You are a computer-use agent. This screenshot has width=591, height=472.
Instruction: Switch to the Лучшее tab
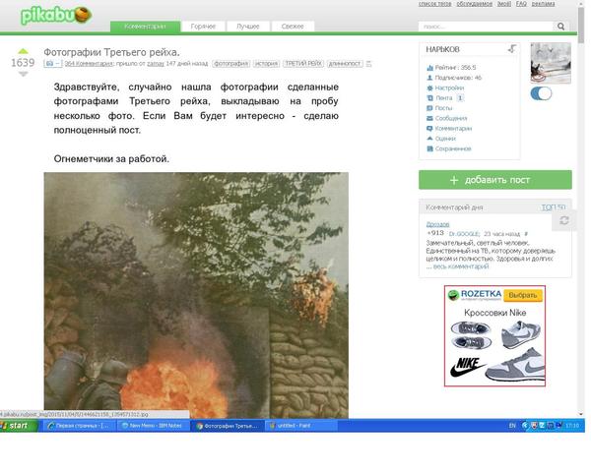coord(248,27)
